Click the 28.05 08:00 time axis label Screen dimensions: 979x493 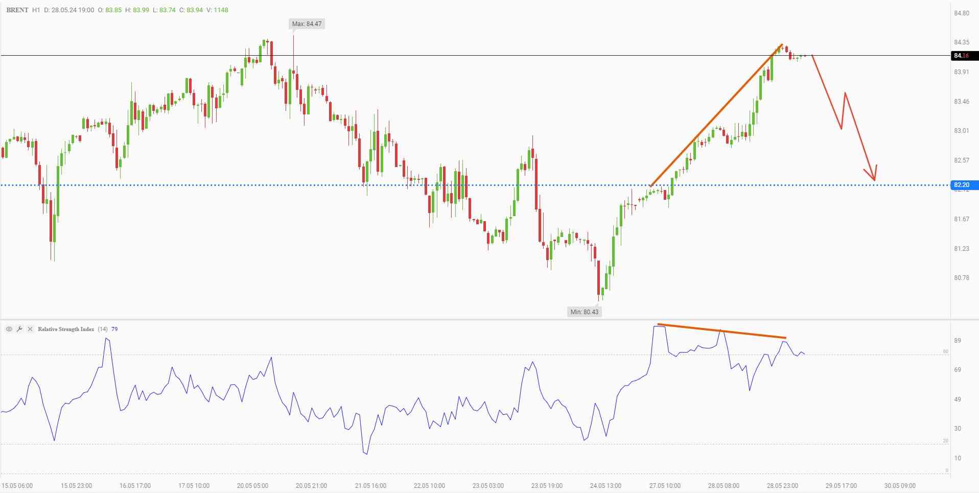coord(724,486)
